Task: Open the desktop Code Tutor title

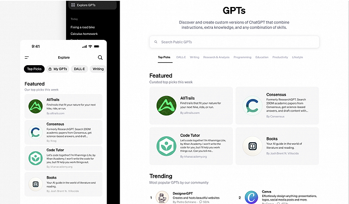Action: point(190,135)
